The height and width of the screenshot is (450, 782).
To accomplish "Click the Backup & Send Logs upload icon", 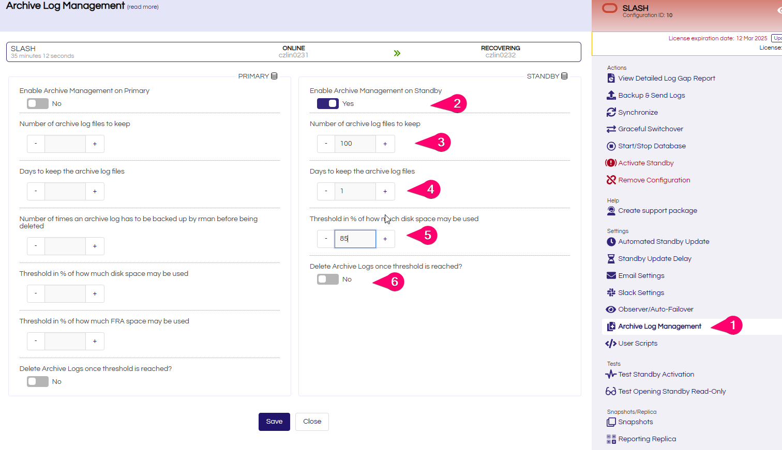I will pyautogui.click(x=611, y=95).
